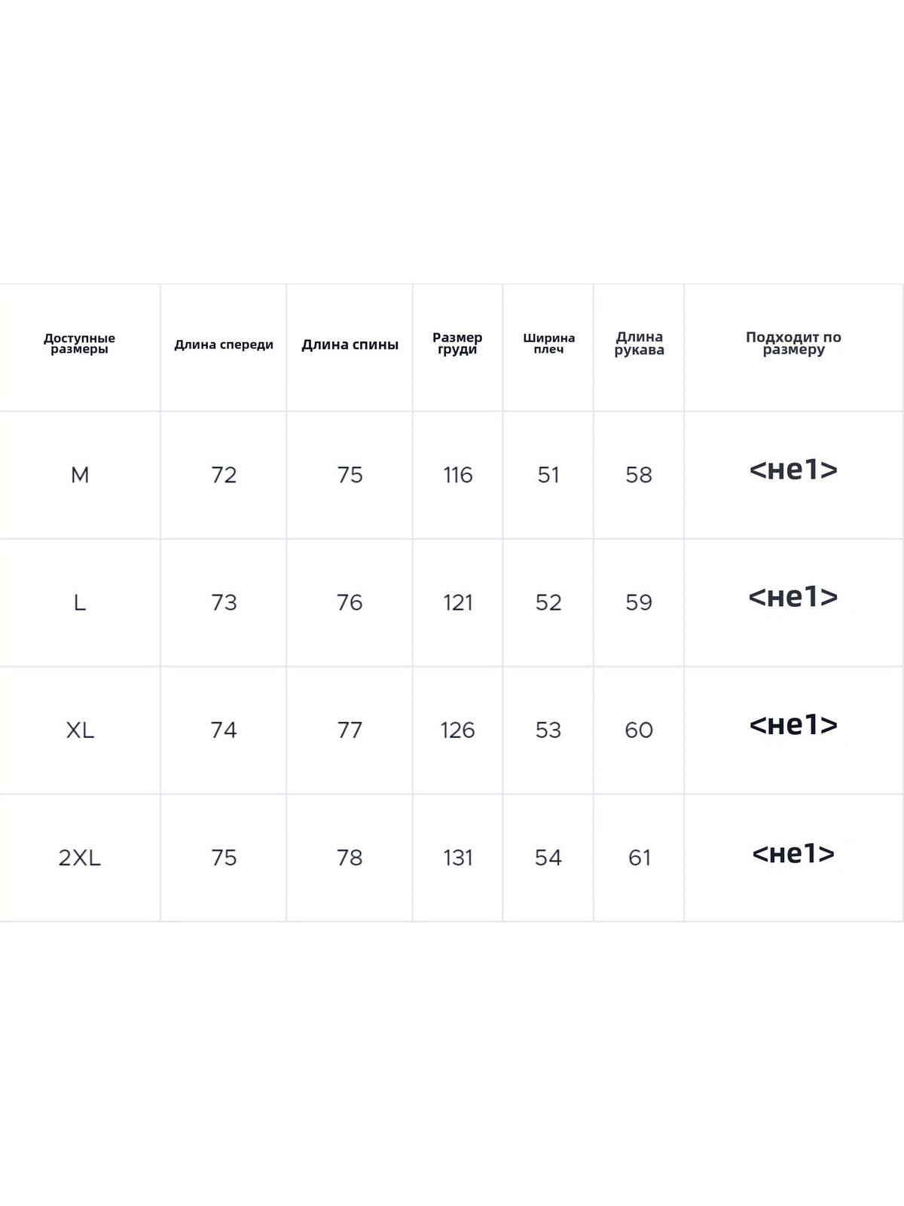Click the XL size row label

(80, 730)
